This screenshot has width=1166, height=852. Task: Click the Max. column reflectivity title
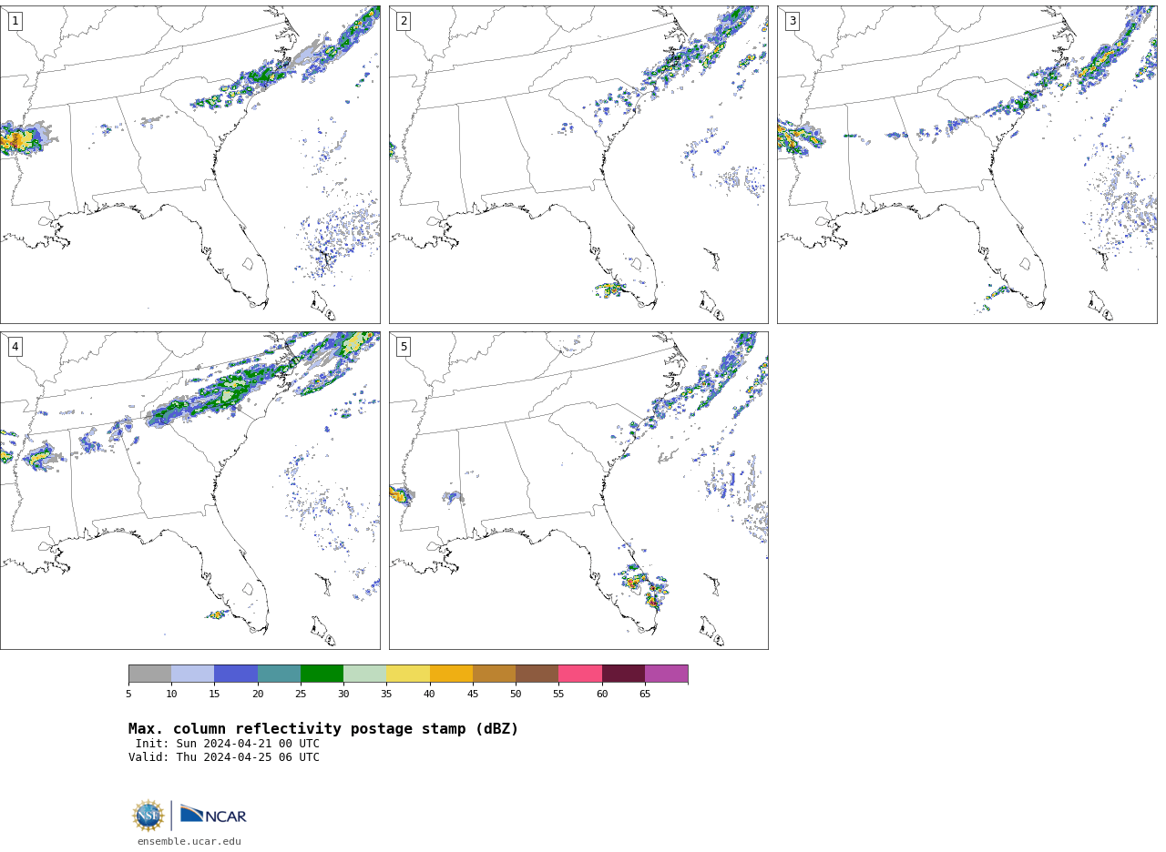[x=323, y=729]
